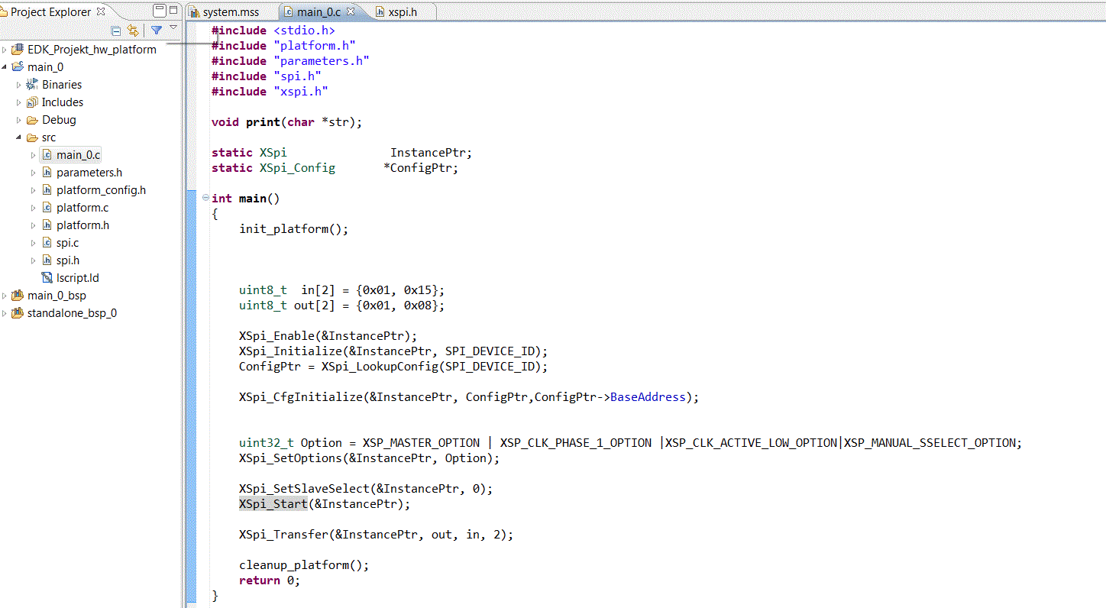The height and width of the screenshot is (608, 1106).
Task: Click init_platform() call in editor
Action: (x=293, y=229)
